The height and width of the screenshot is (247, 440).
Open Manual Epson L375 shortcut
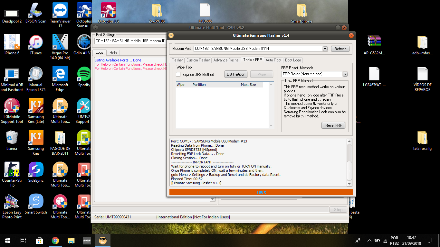coord(36,79)
